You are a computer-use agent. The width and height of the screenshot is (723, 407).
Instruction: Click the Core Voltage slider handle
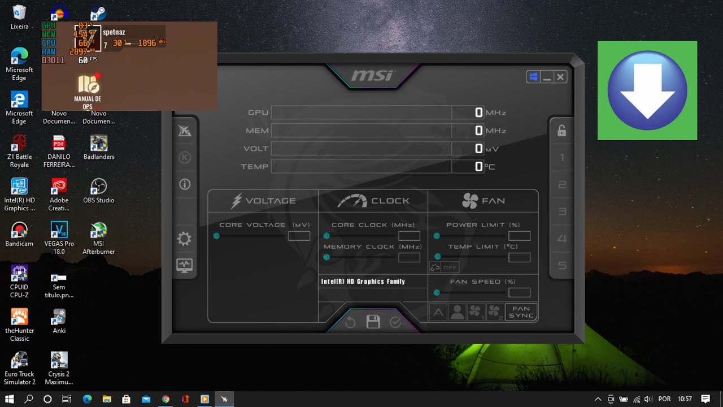[x=216, y=236]
